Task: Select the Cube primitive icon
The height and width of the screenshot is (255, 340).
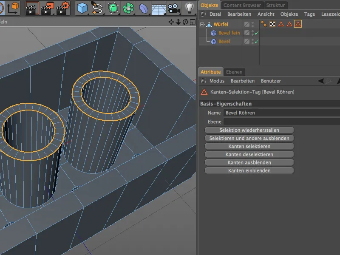Action: pos(82,8)
